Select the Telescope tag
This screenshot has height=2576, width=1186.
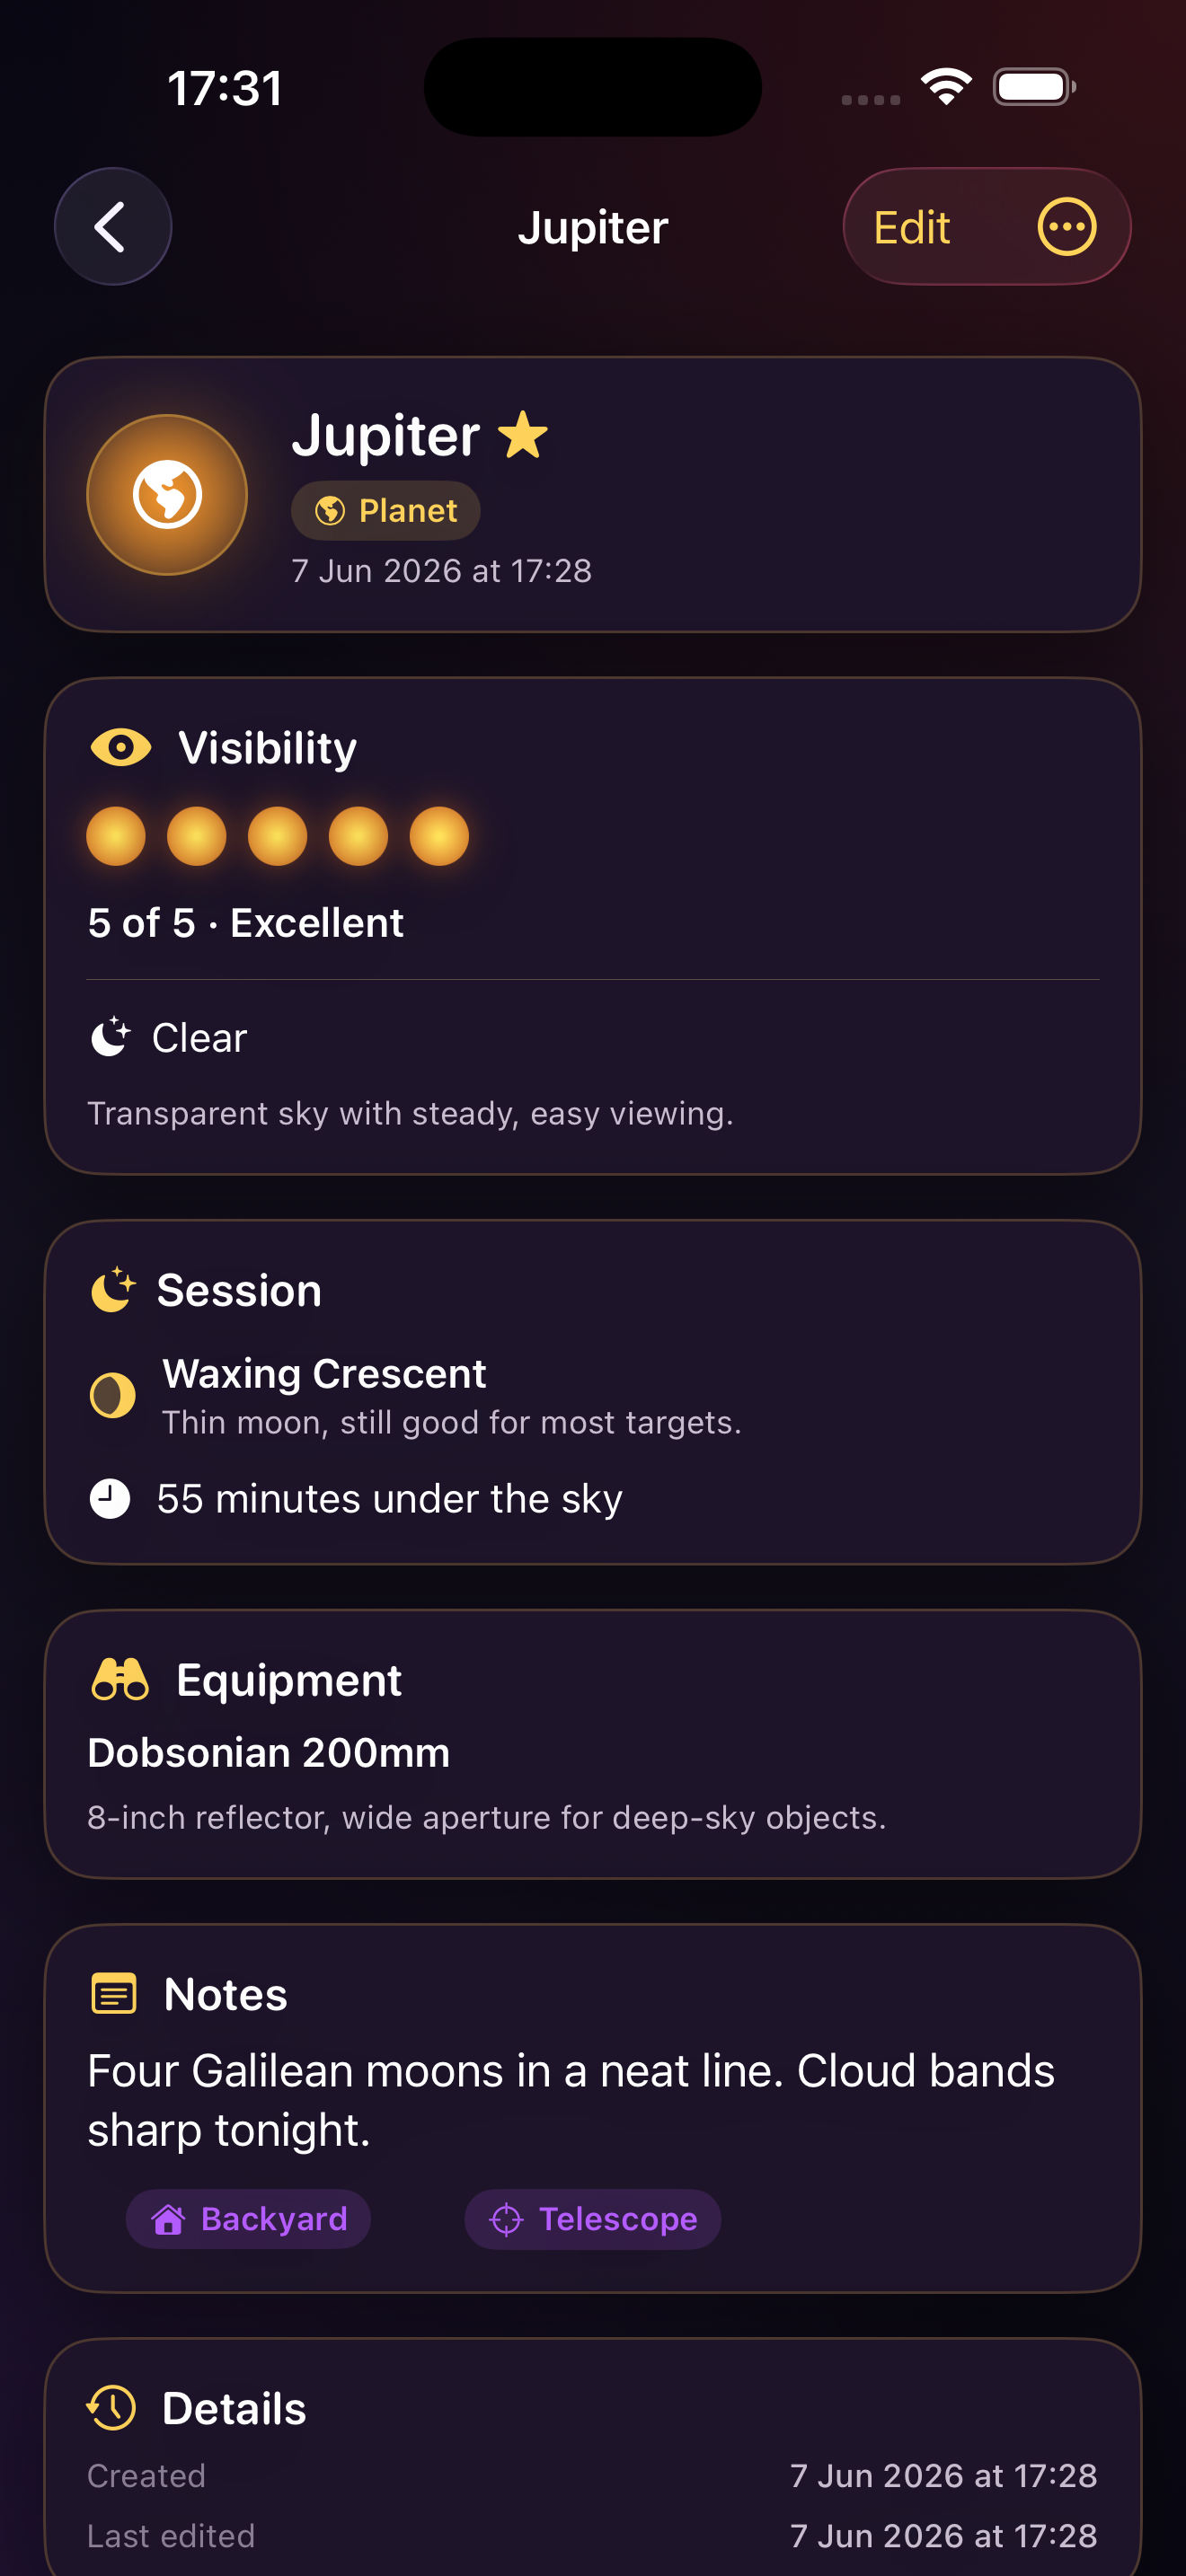(593, 2219)
